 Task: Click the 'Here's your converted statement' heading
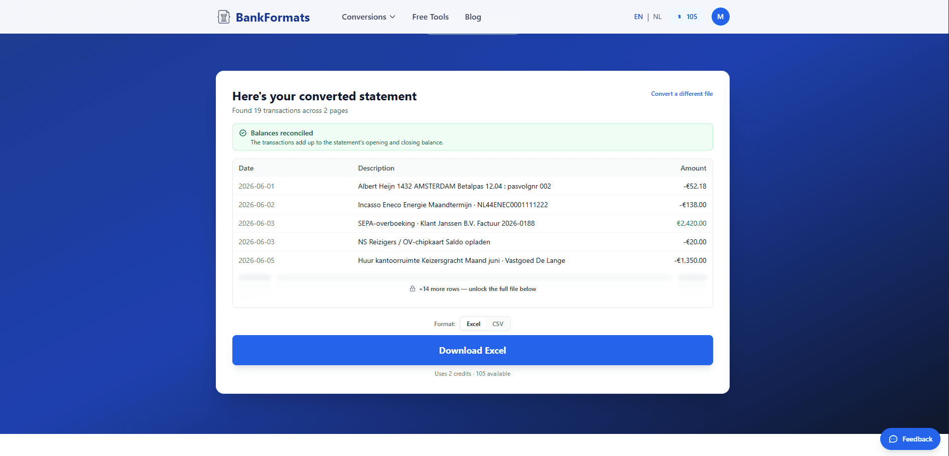coord(324,96)
